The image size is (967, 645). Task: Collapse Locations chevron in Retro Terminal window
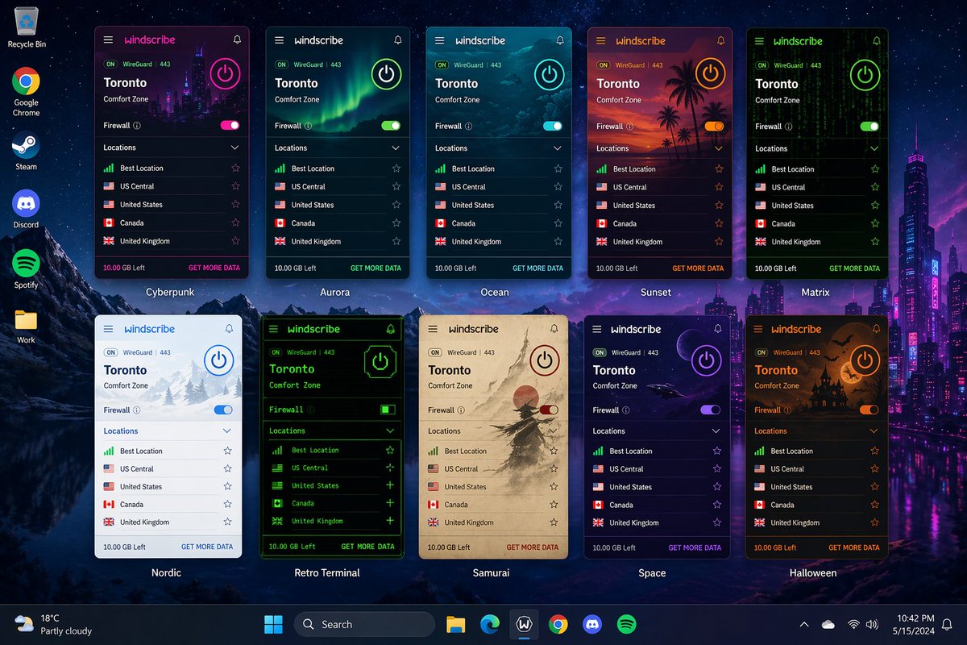(391, 431)
